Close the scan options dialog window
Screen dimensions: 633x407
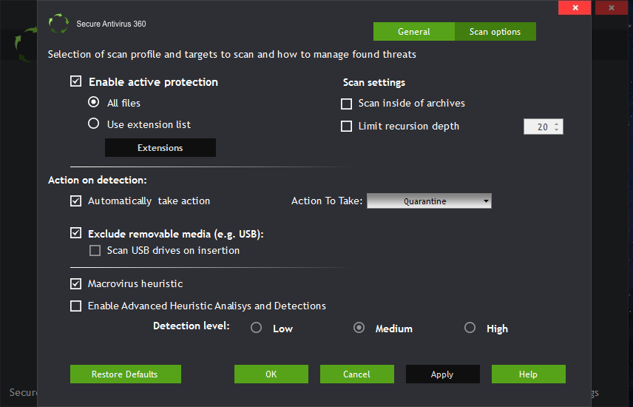pos(574,7)
